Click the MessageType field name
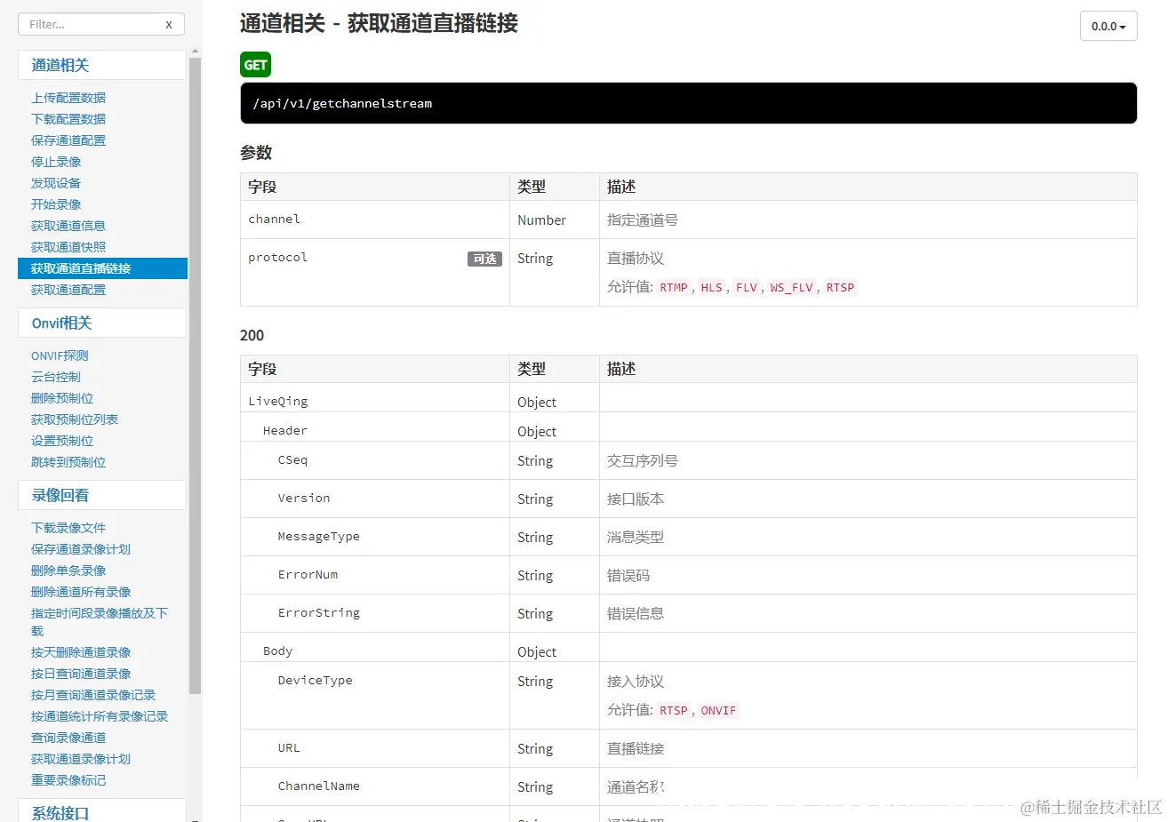Image resolution: width=1168 pixels, height=822 pixels. tap(318, 537)
